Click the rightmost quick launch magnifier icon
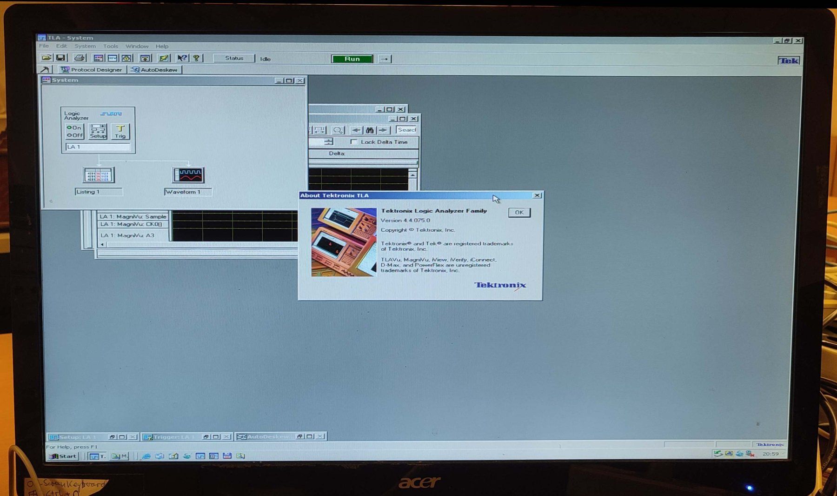Image resolution: width=837 pixels, height=496 pixels. pos(240,456)
